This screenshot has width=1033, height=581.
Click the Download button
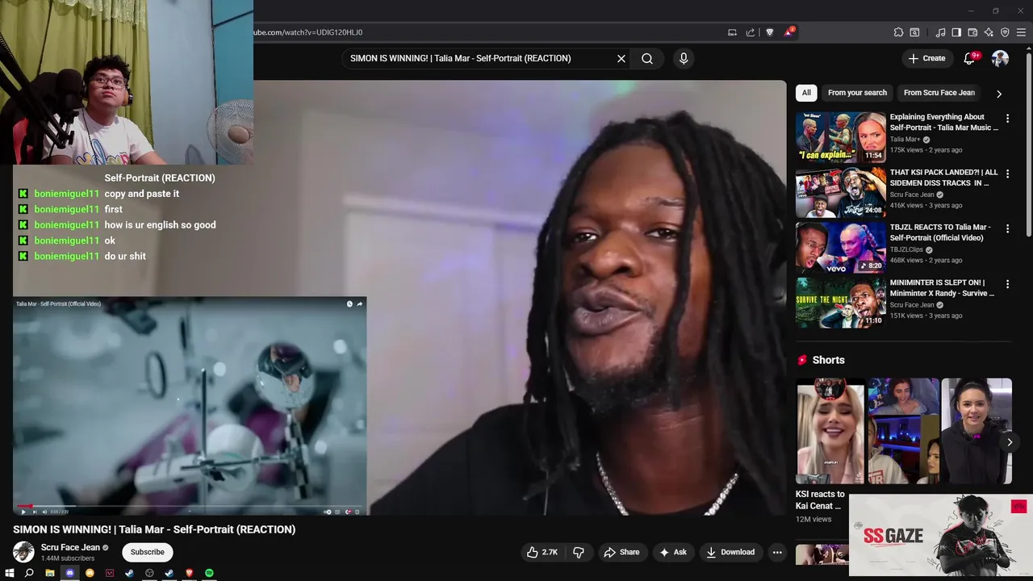[730, 552]
